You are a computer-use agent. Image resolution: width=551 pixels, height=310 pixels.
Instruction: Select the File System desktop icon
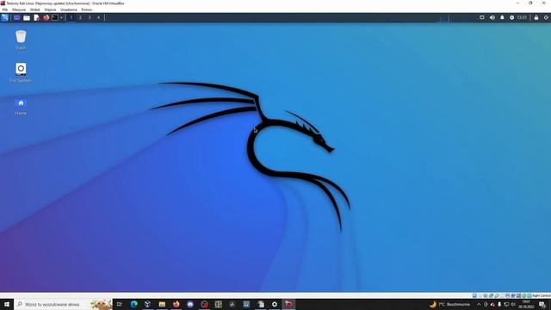click(21, 72)
